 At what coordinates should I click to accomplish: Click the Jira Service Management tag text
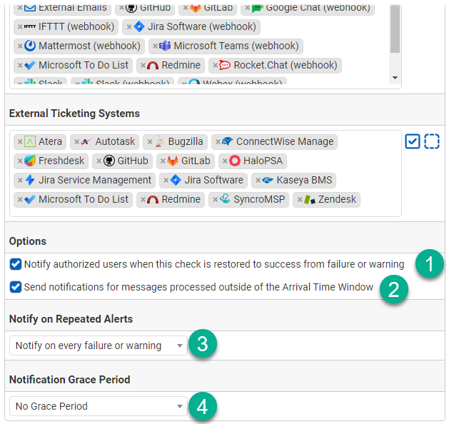pos(95,180)
